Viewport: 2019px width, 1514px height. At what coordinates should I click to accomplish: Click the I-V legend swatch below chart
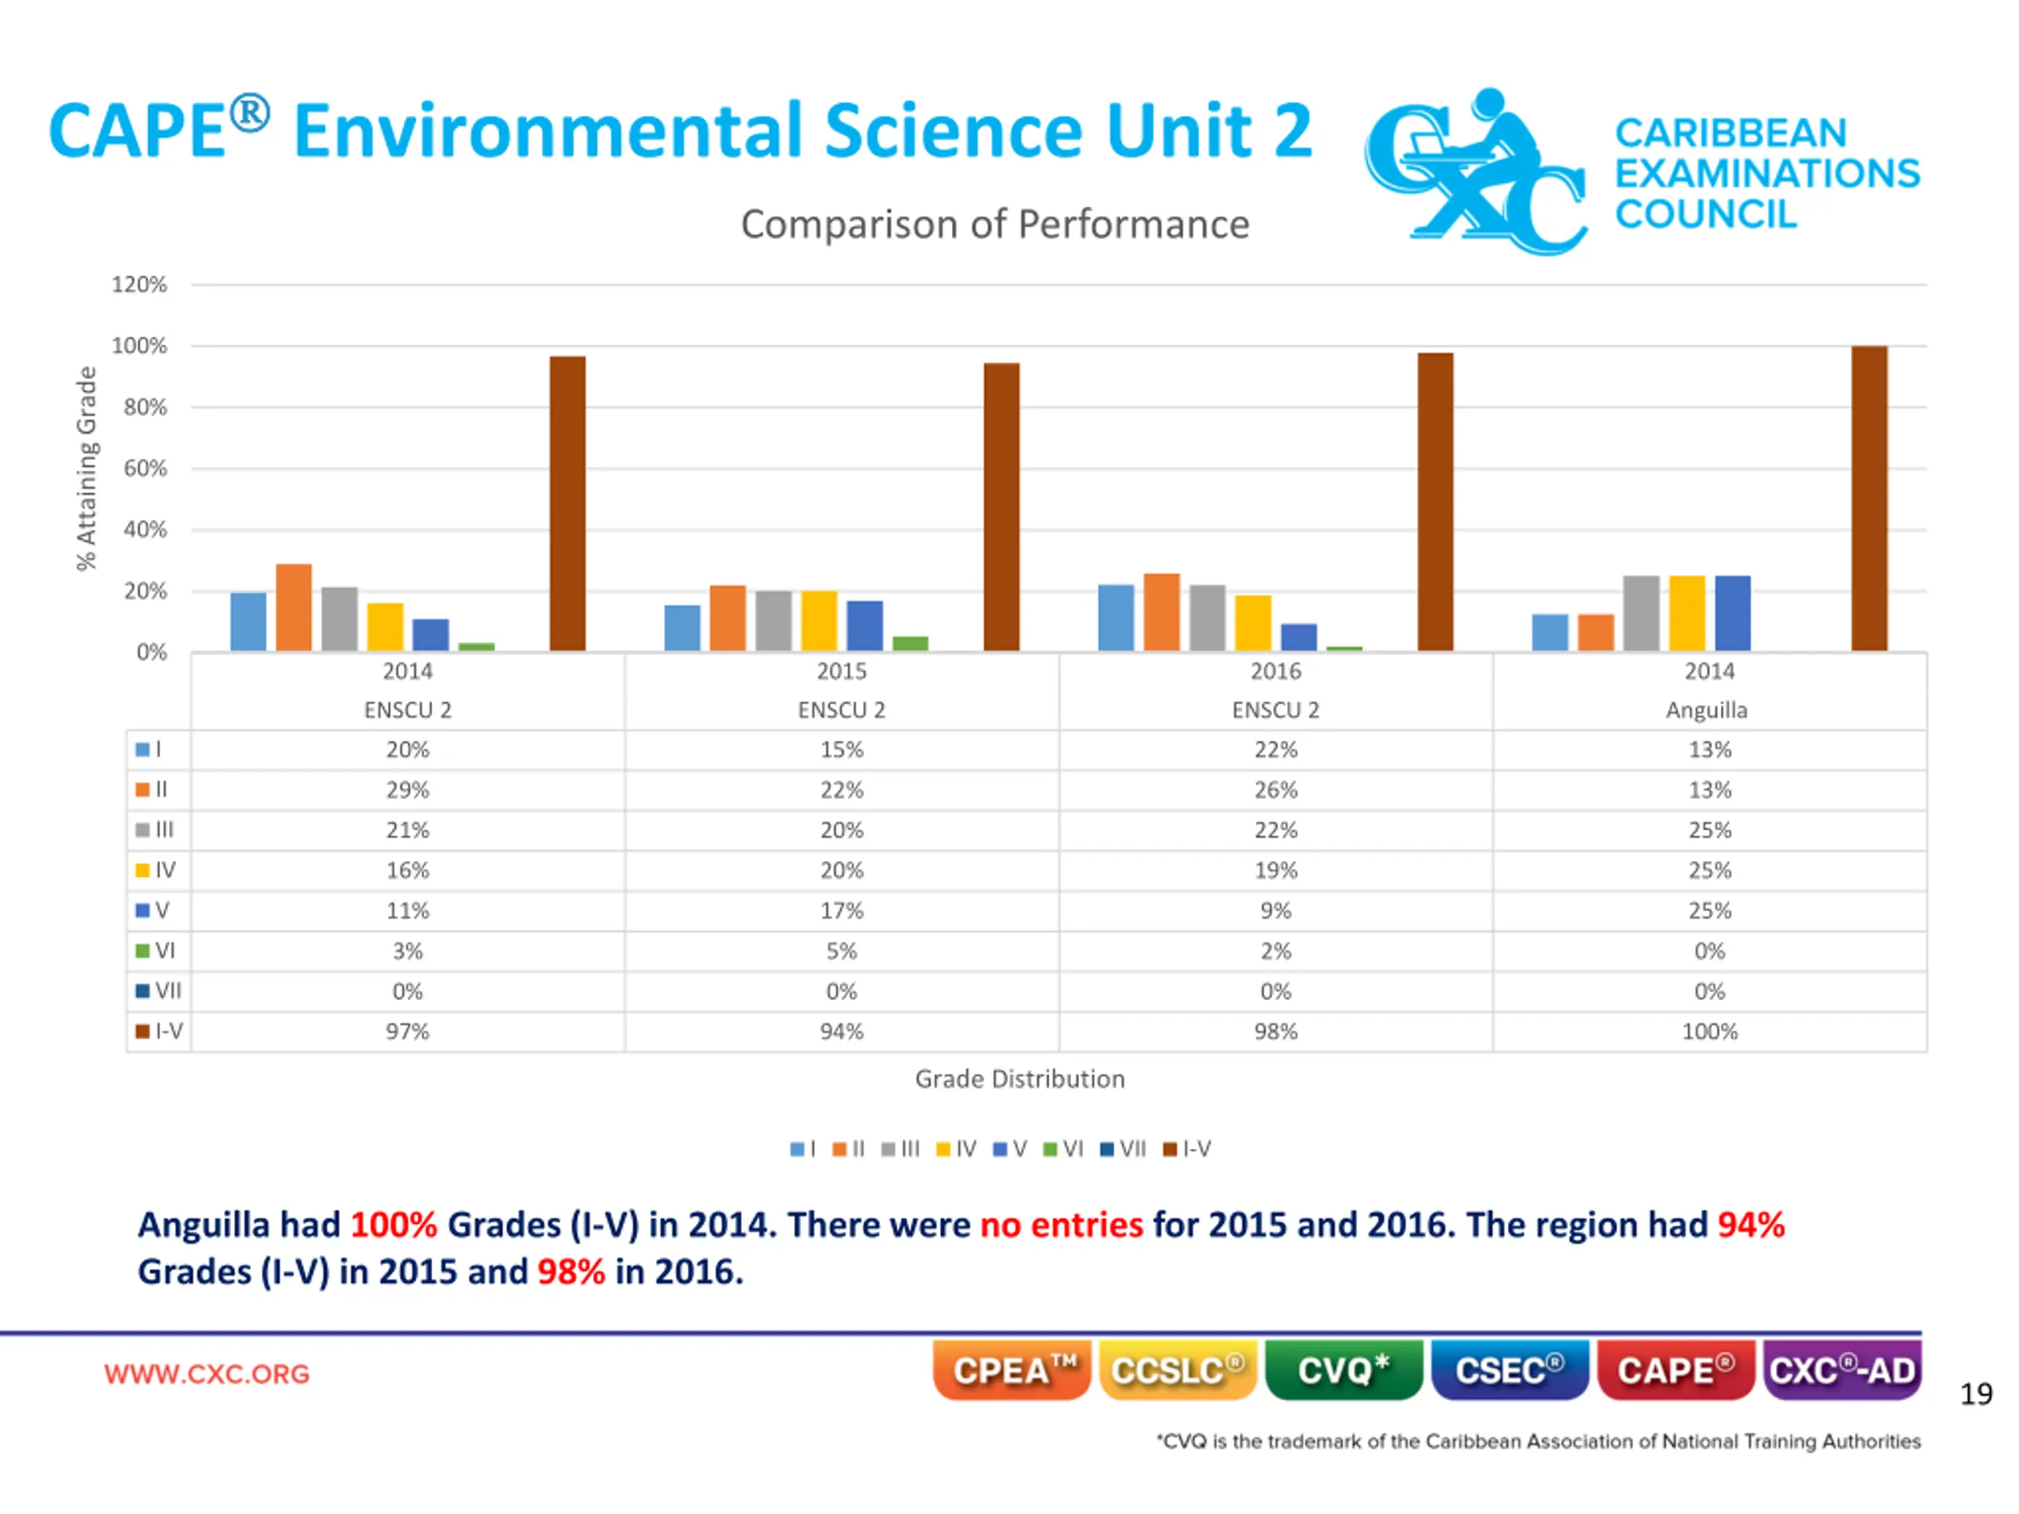[x=1170, y=1149]
